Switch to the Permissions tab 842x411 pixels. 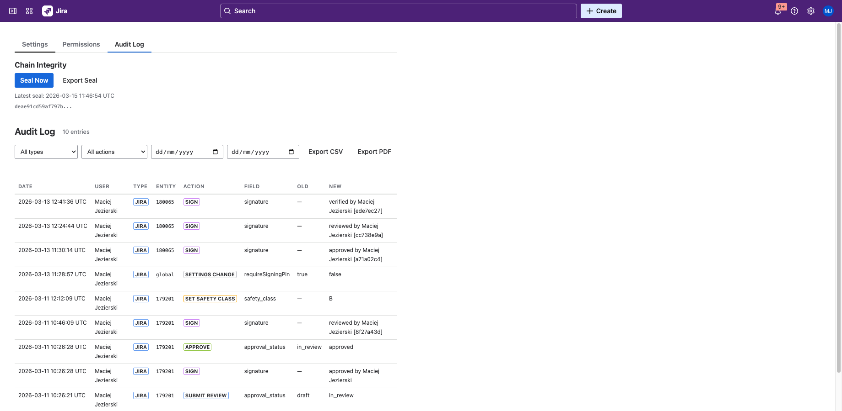[x=81, y=44]
